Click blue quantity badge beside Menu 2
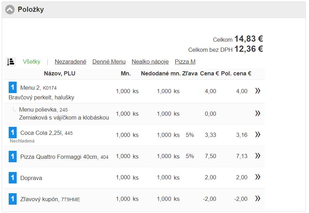This screenshot has height=213, width=309. click(x=13, y=88)
